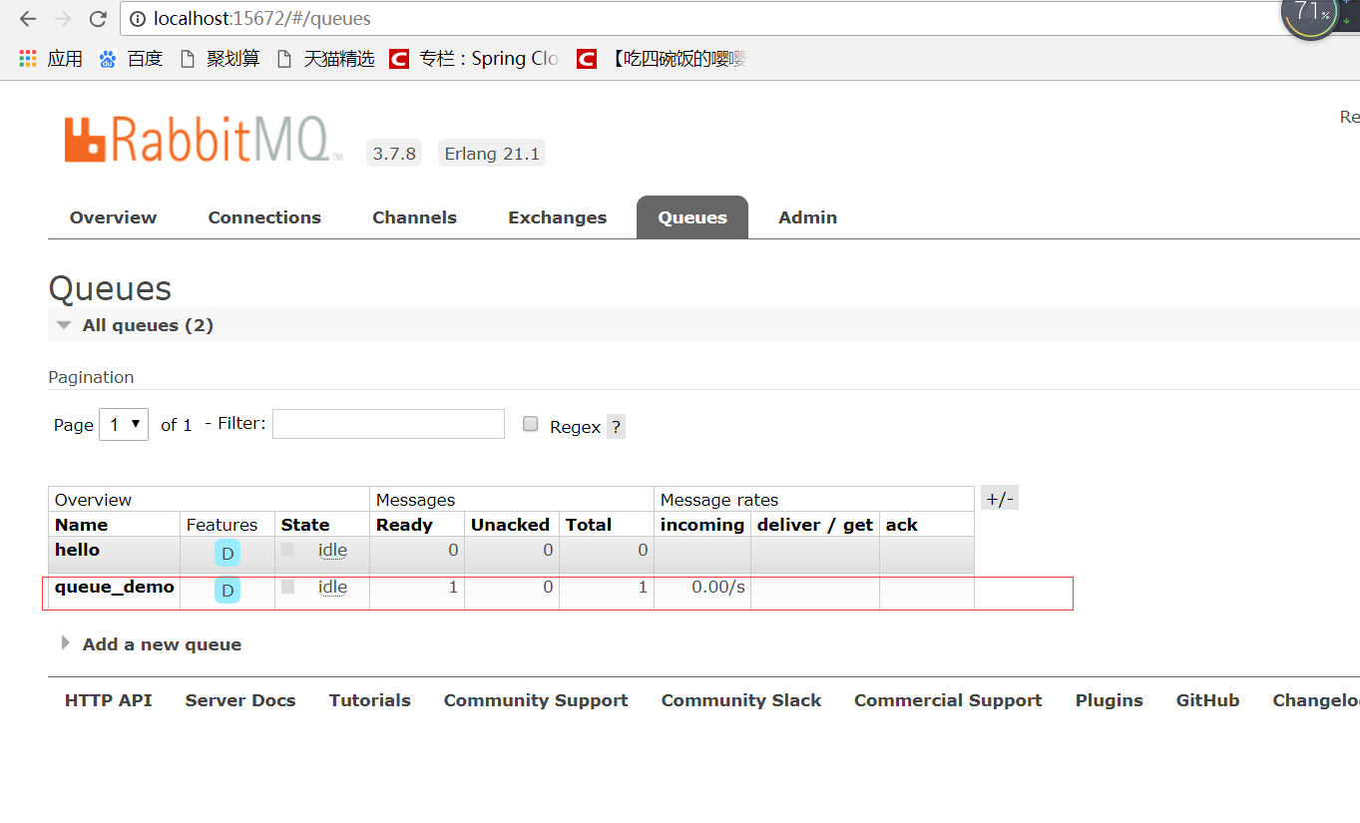Click the Erlang 21.1 version badge

tap(492, 154)
